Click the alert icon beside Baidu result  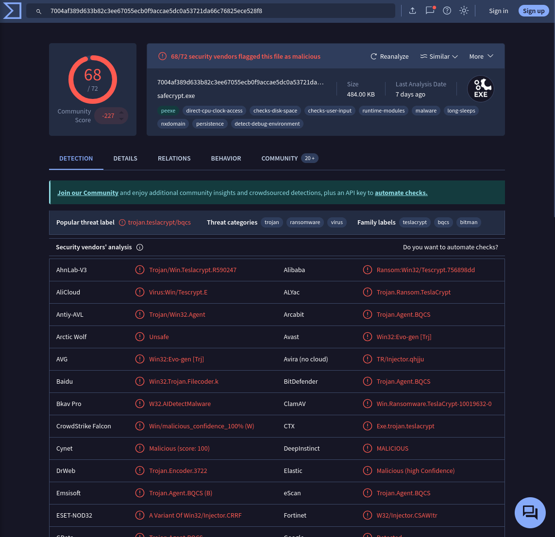[140, 381]
